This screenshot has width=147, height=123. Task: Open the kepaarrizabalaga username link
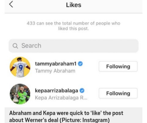[56, 91]
